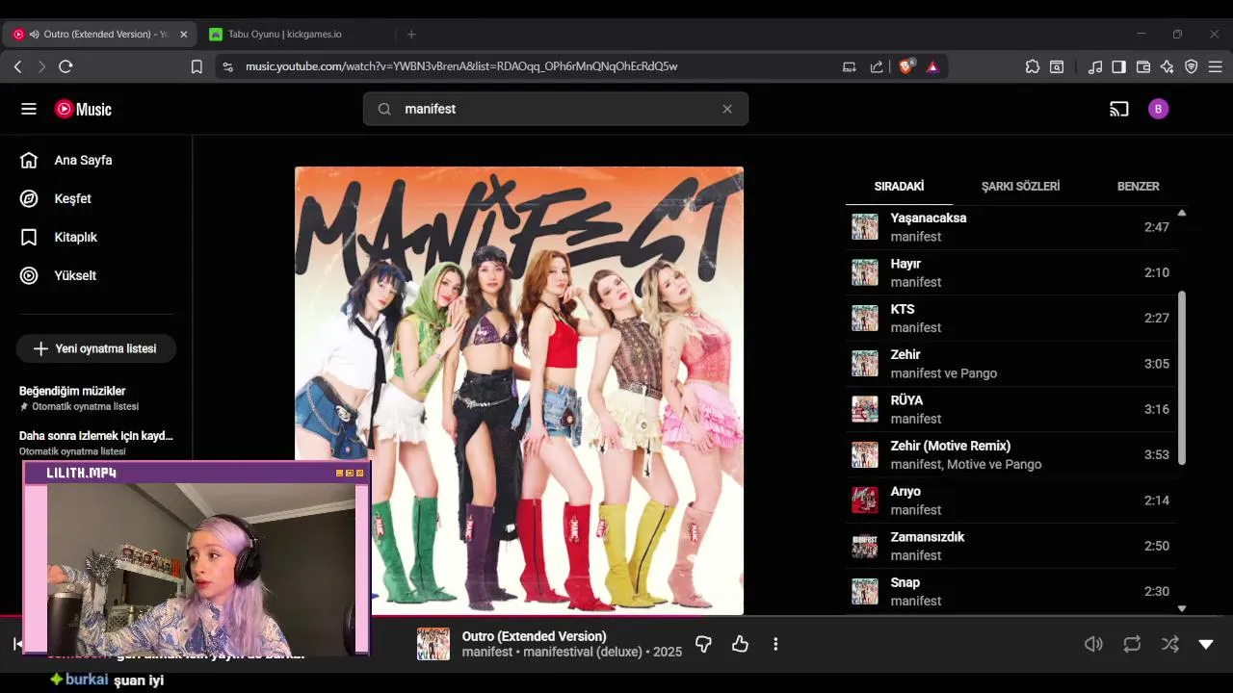Reload the current page

click(x=66, y=66)
